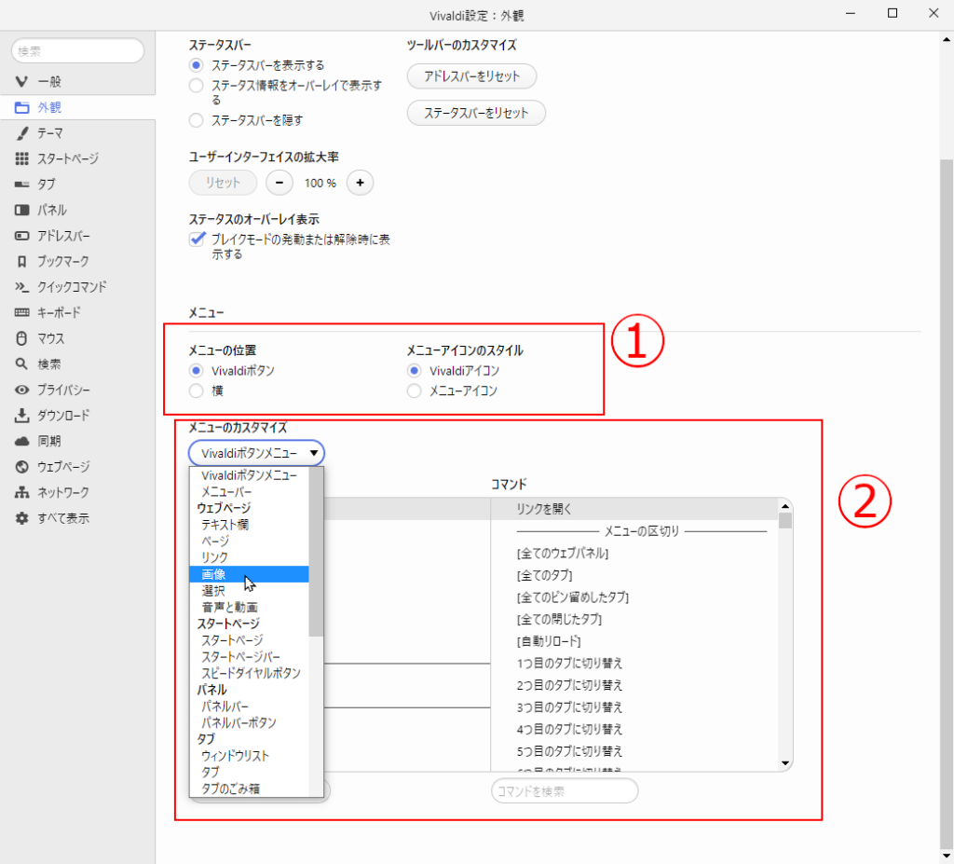This screenshot has width=954, height=864.
Task: Click command list scroll-up arrow
Action: [784, 506]
